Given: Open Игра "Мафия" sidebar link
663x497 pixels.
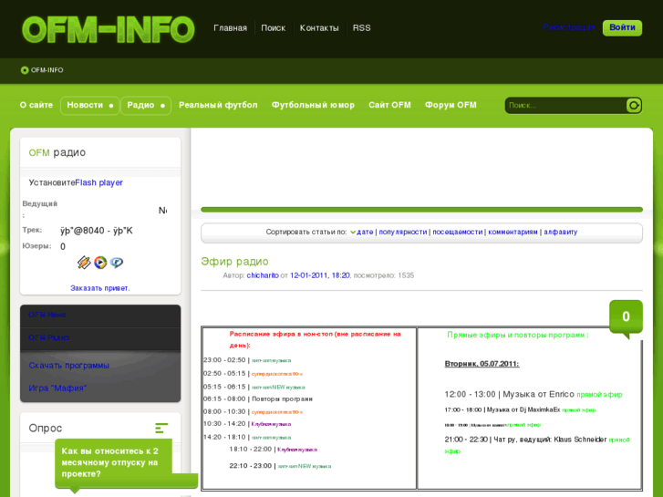Looking at the screenshot, I should 57,388.
